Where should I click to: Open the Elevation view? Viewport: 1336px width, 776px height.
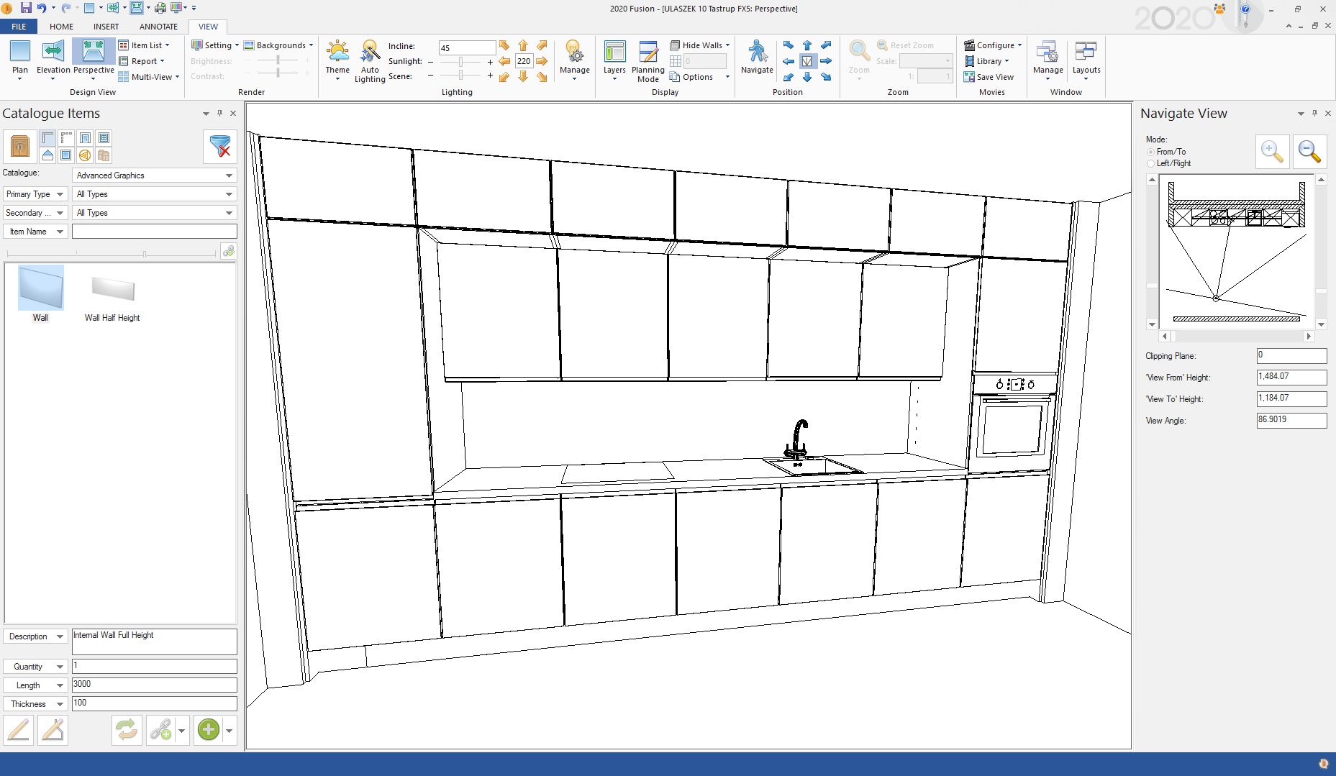53,58
